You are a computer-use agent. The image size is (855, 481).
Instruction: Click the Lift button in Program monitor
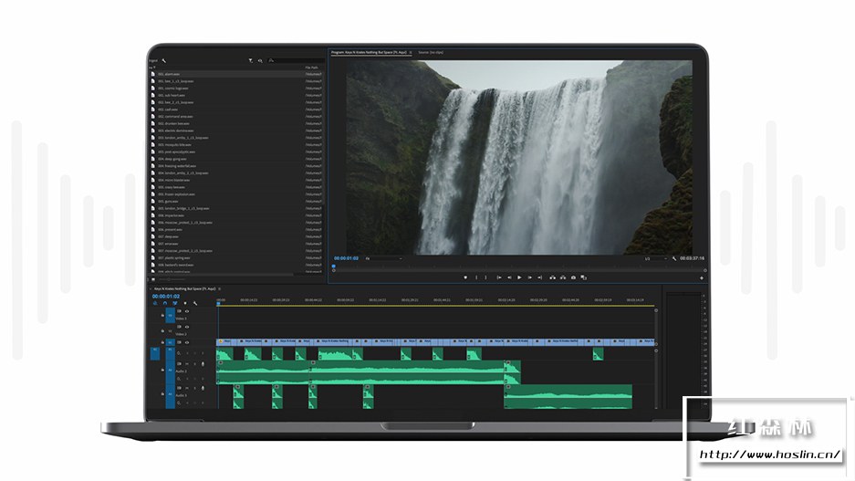[552, 277]
